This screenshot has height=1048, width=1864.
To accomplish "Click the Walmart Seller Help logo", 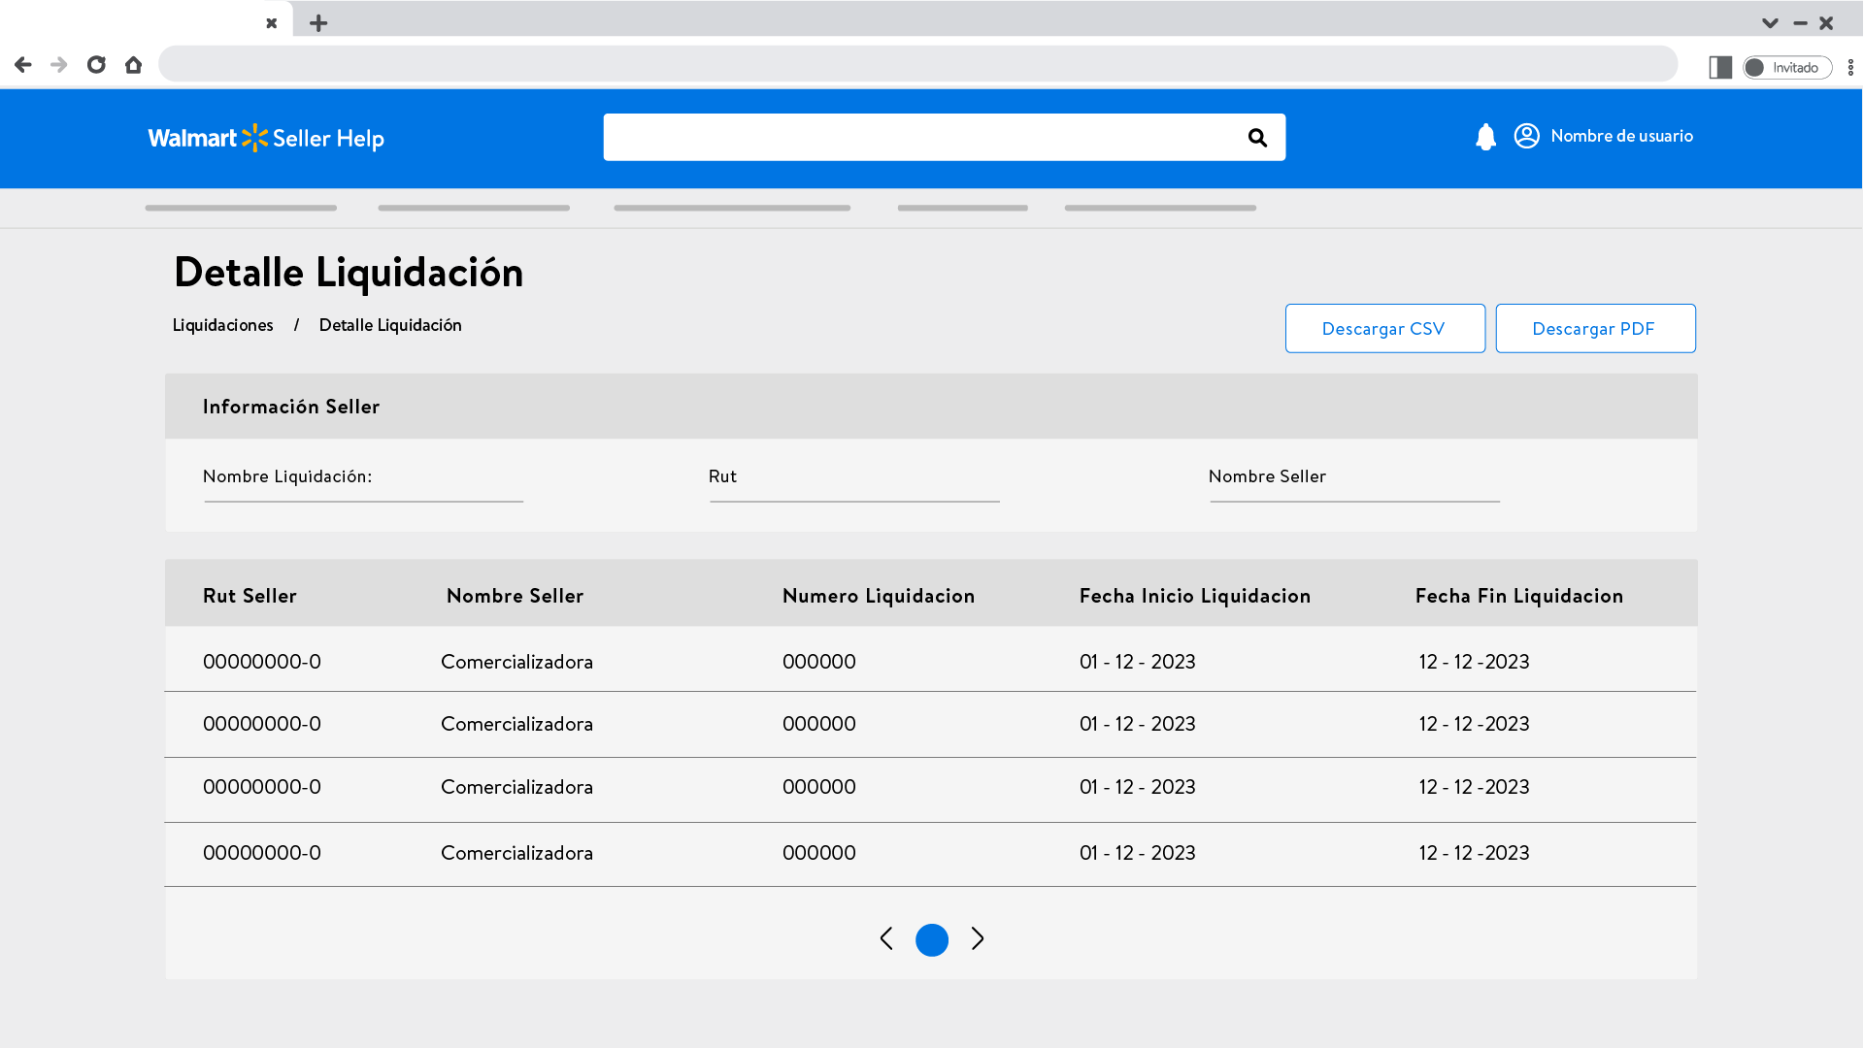I will [266, 138].
